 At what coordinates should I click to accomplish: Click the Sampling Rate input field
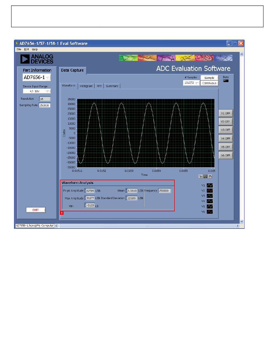(45, 105)
